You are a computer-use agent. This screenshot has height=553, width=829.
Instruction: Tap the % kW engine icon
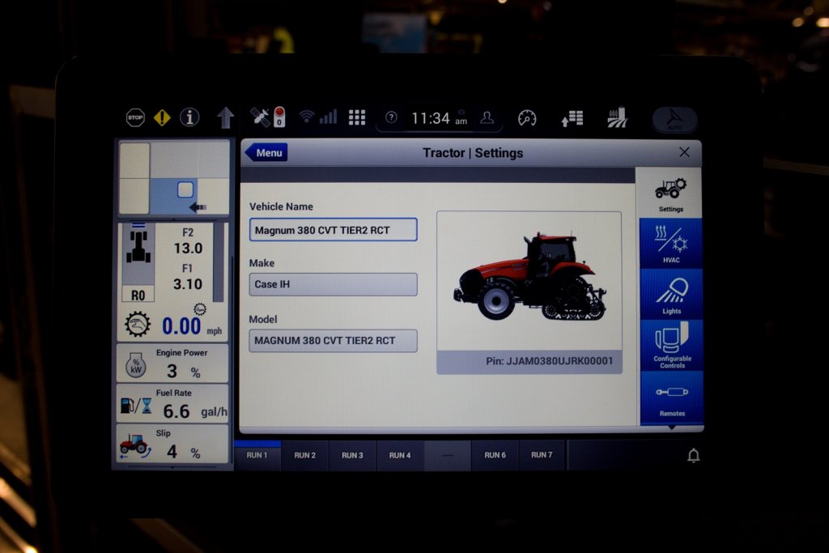click(x=136, y=365)
